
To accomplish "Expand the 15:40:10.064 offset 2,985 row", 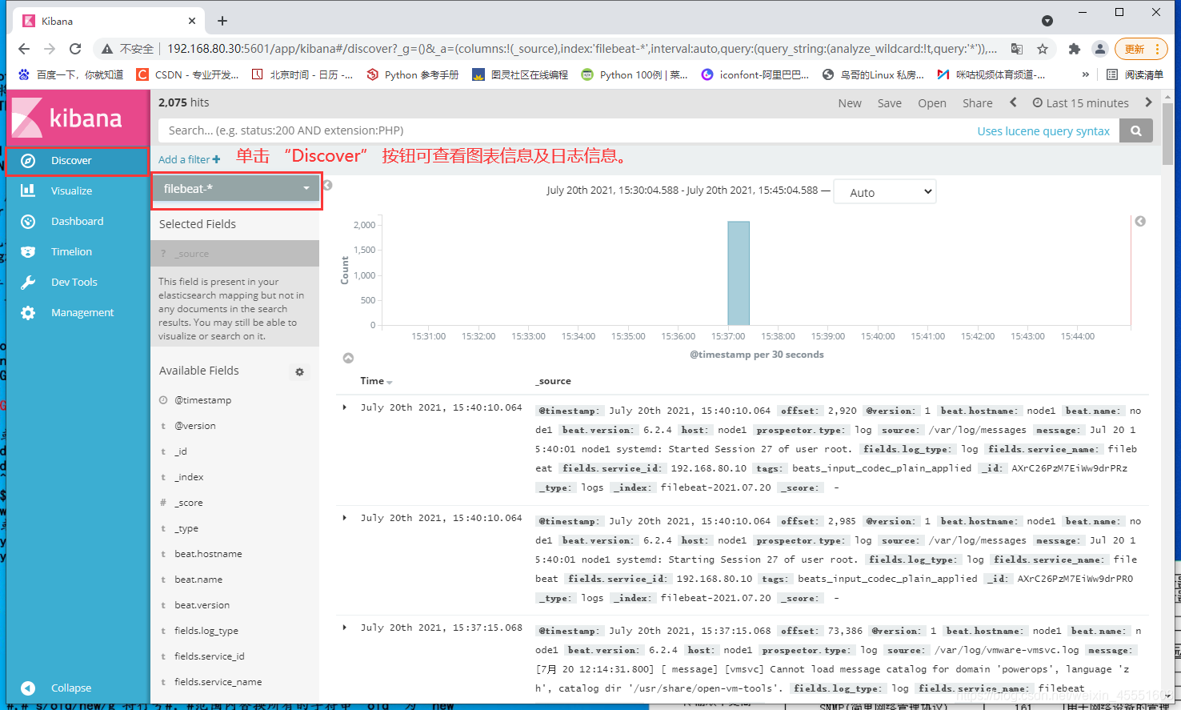I will pos(345,518).
